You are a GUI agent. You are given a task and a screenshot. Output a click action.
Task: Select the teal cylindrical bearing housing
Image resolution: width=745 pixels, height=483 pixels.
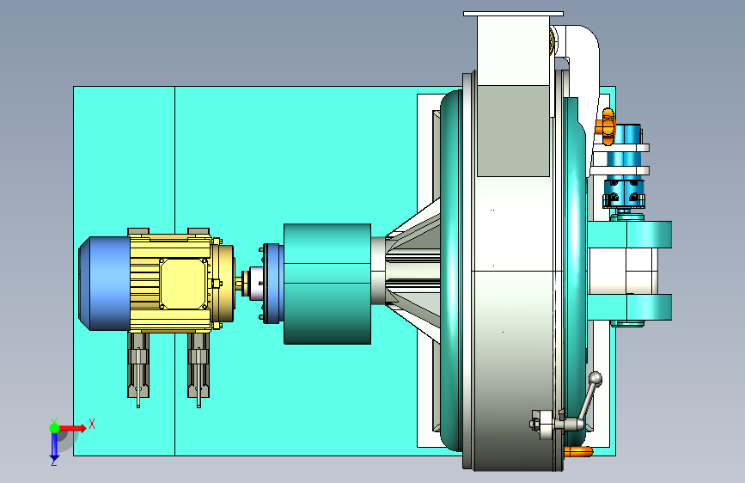(x=327, y=284)
